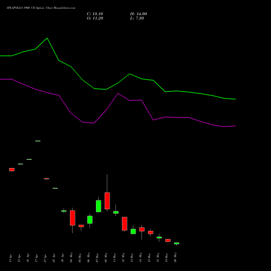
Task: Select the red candle for 13 Apr
Action: [x=12, y=170]
